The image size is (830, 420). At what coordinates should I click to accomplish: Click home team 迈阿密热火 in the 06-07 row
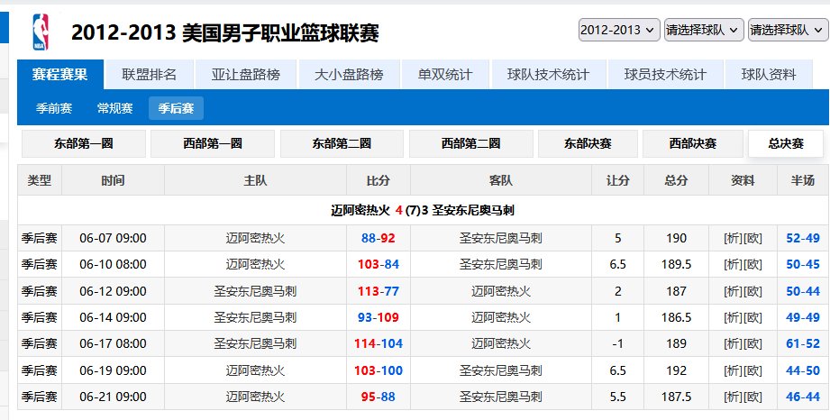(255, 238)
